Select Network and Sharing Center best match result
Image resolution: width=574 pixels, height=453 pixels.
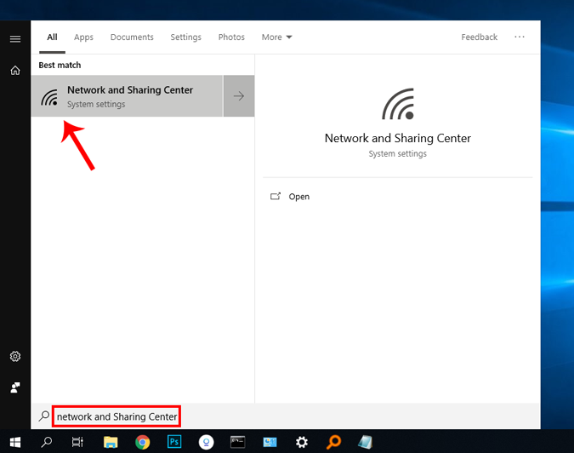point(127,96)
